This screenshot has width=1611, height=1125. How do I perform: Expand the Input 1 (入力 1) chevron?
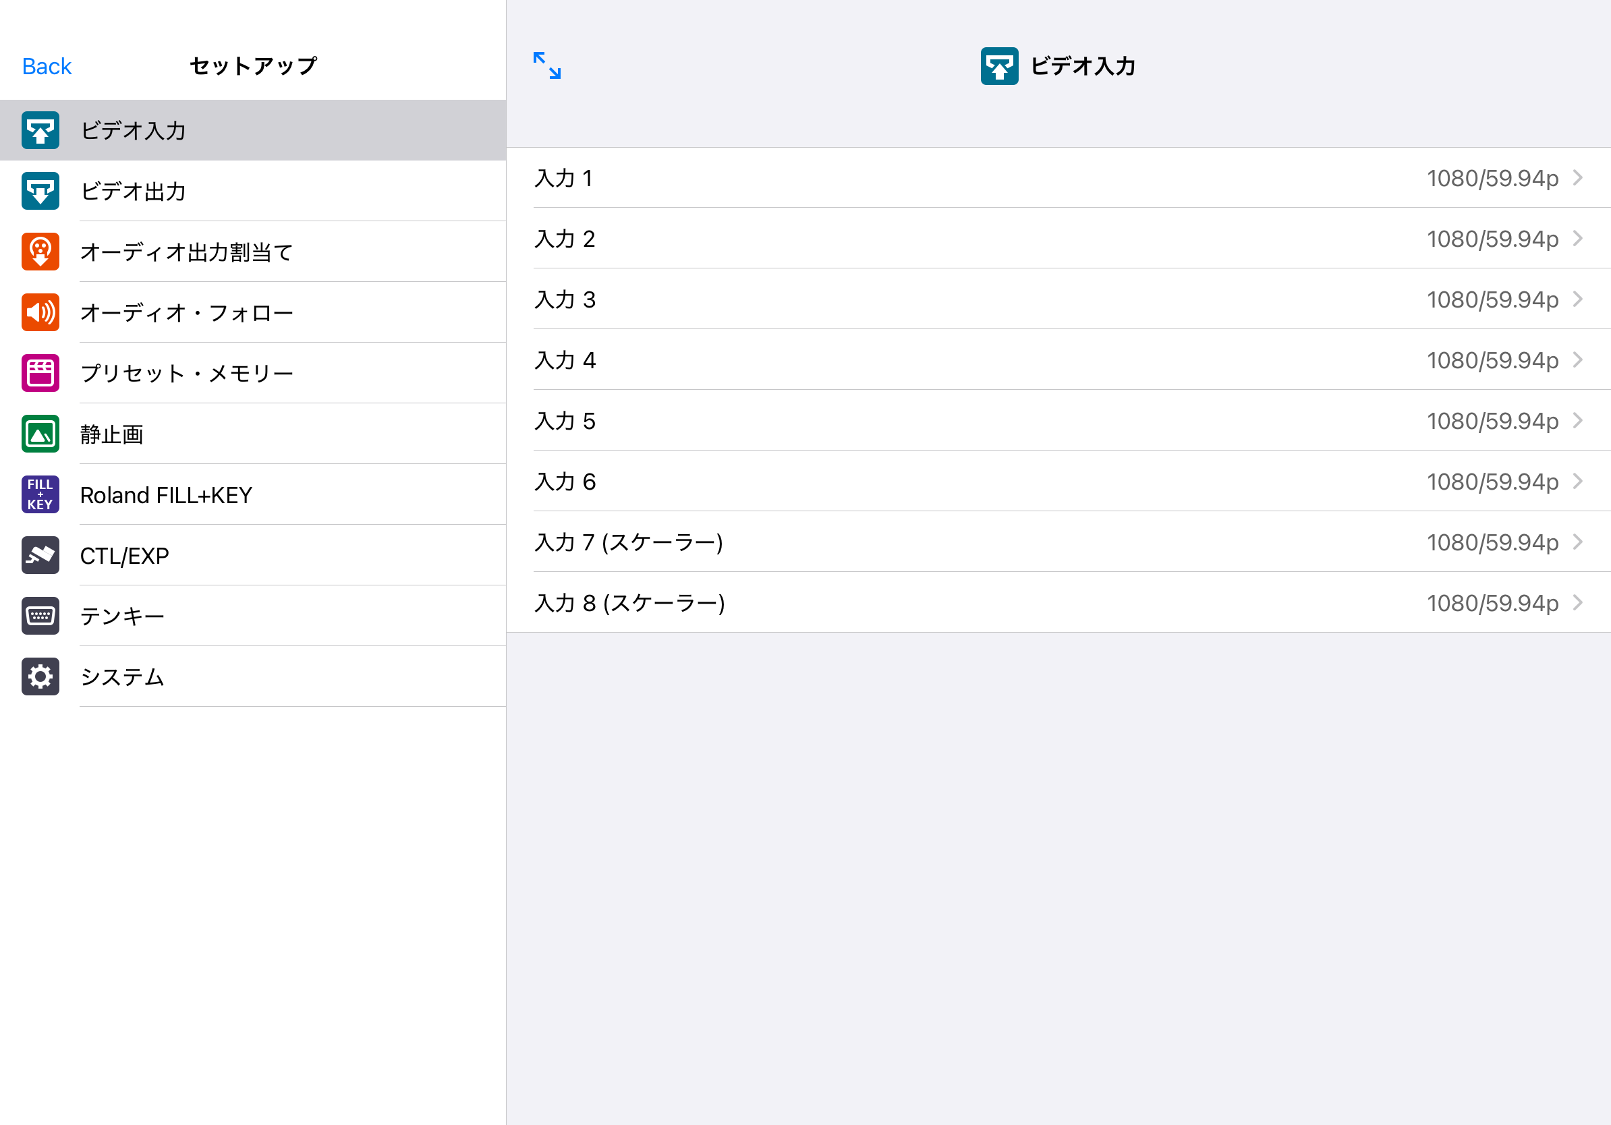(x=1578, y=178)
